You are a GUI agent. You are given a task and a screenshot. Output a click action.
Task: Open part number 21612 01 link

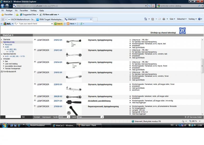point(58,40)
